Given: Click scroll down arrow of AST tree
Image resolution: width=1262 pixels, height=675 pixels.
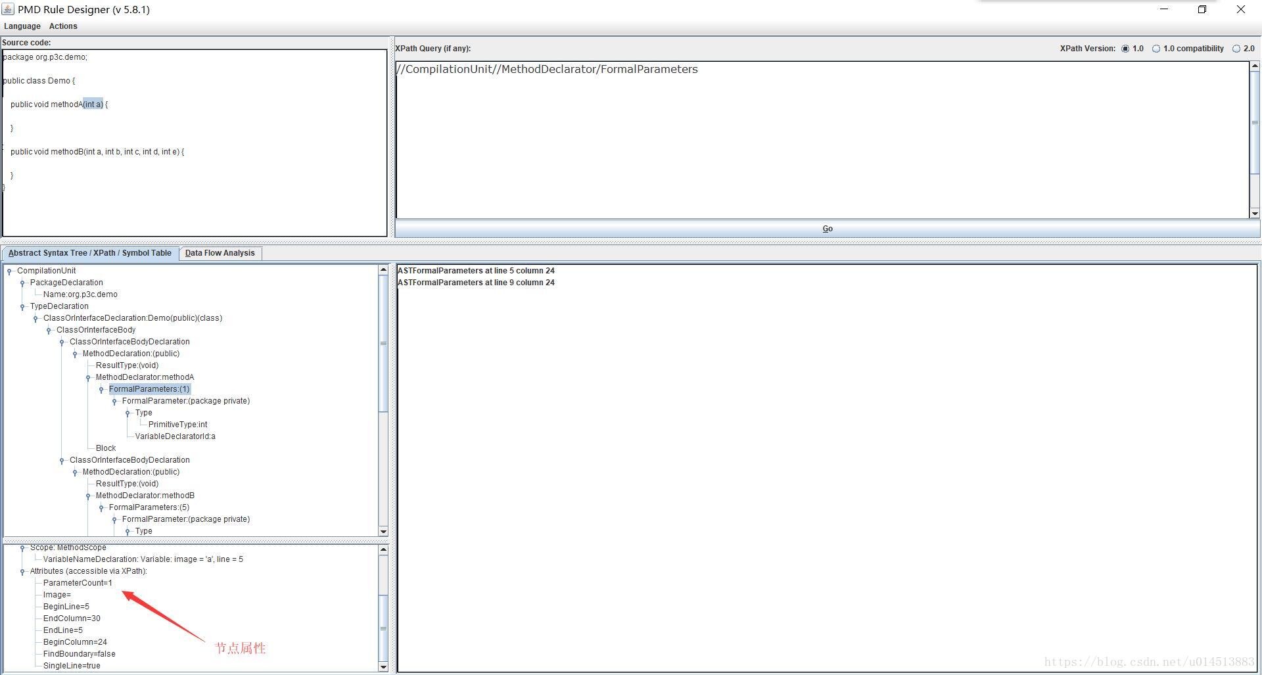Looking at the screenshot, I should point(383,531).
